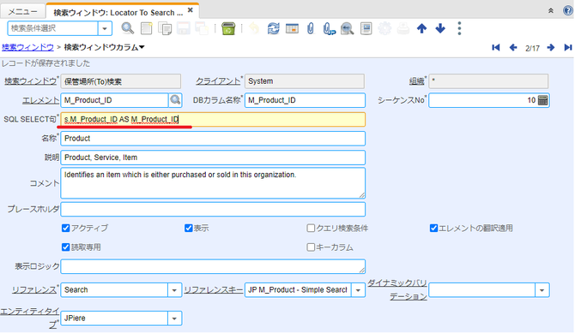Go to parent record with up arrow
Image resolution: width=575 pixels, height=333 pixels.
421,28
